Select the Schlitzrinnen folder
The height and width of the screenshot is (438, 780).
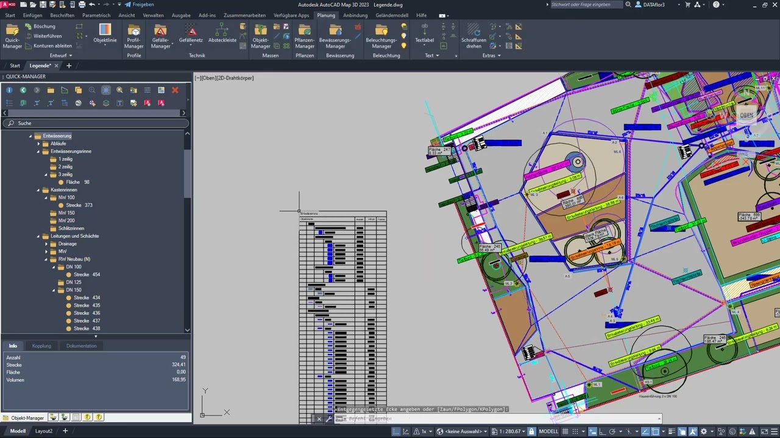67,228
